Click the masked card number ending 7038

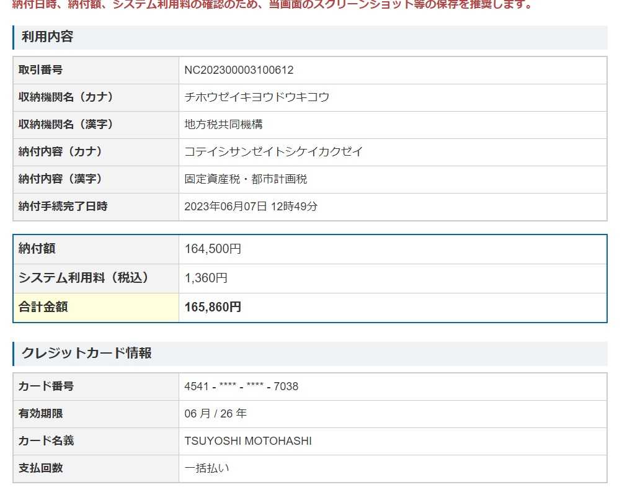[x=241, y=386]
